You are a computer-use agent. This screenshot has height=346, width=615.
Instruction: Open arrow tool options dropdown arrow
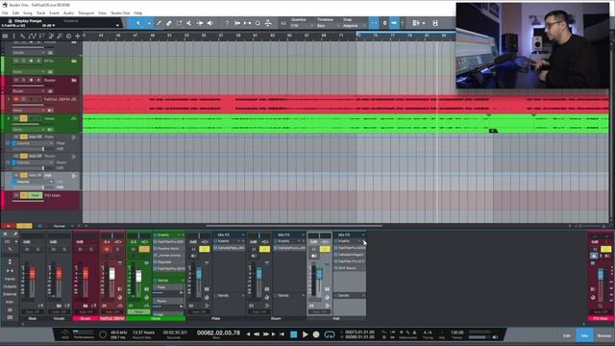[x=149, y=23]
